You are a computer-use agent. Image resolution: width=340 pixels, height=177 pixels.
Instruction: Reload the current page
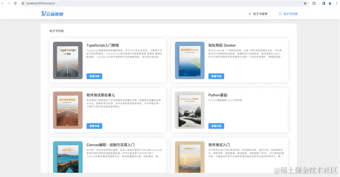(x=15, y=3)
